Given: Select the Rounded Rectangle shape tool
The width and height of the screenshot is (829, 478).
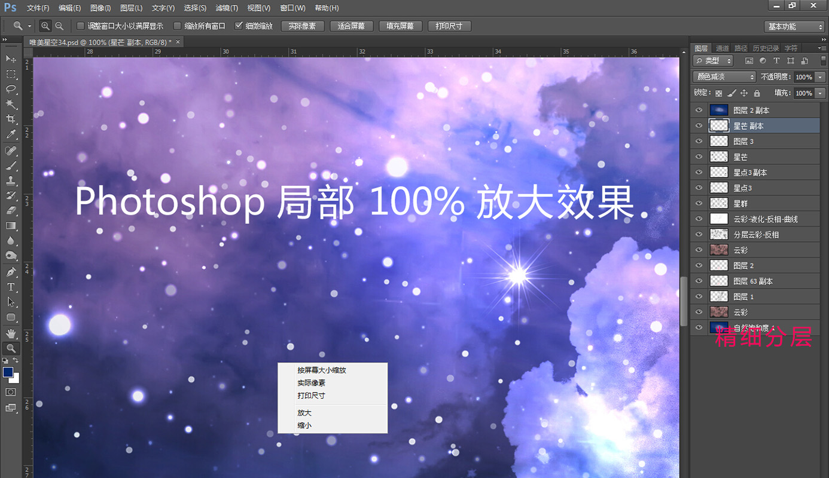Looking at the screenshot, I should tap(11, 317).
